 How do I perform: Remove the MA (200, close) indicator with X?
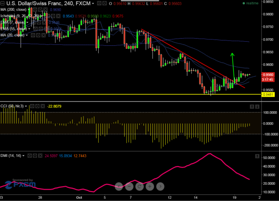[x=46, y=10]
